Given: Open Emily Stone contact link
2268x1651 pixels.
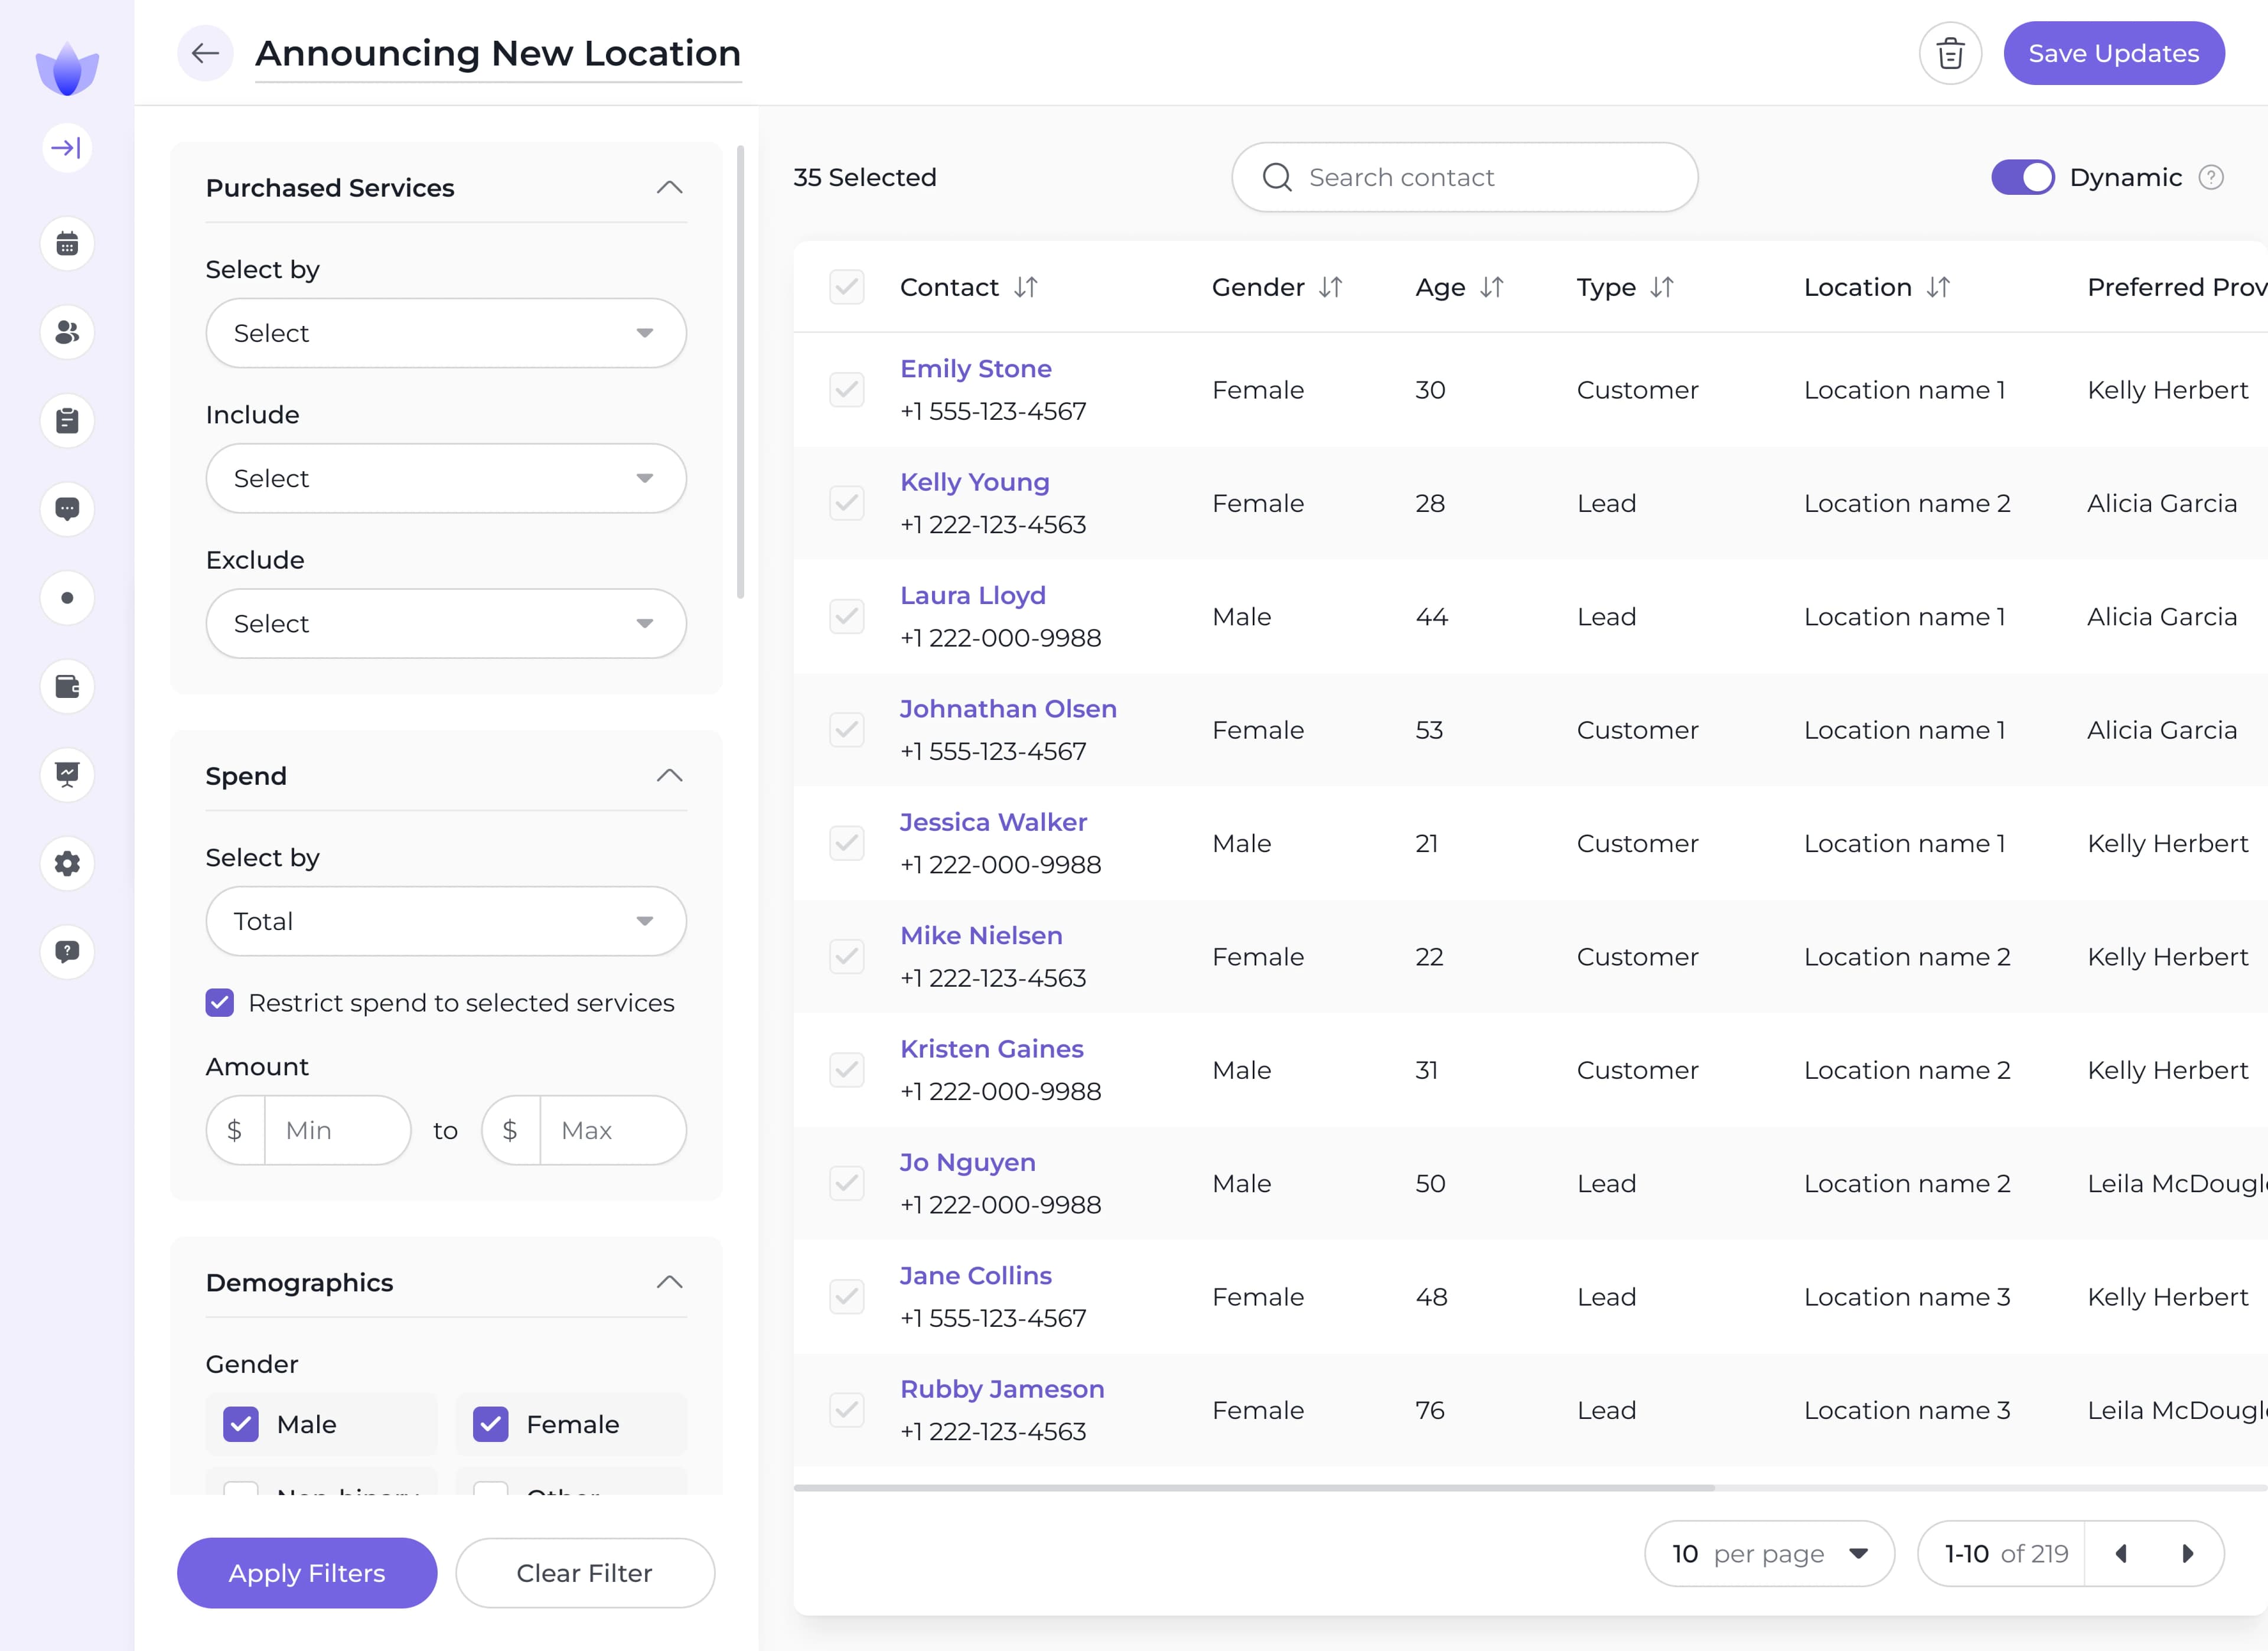Looking at the screenshot, I should tap(975, 368).
